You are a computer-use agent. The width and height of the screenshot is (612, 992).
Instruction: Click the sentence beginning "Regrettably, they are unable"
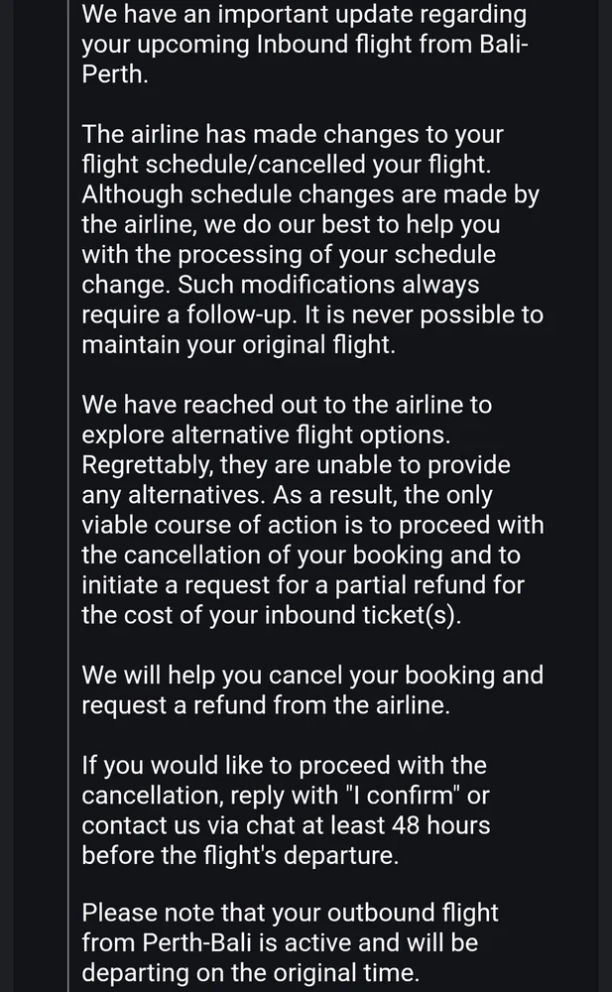point(297,479)
